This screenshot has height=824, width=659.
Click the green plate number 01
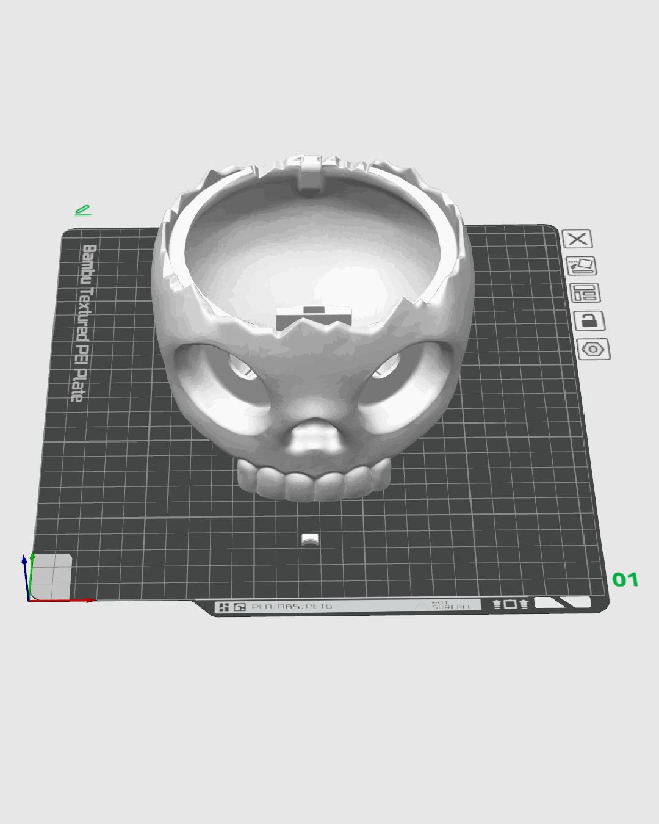tap(625, 579)
